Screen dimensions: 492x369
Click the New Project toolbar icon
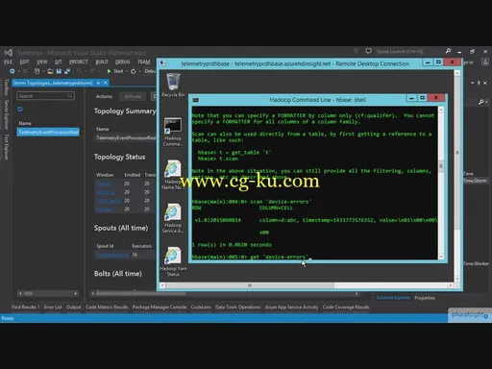coord(37,71)
